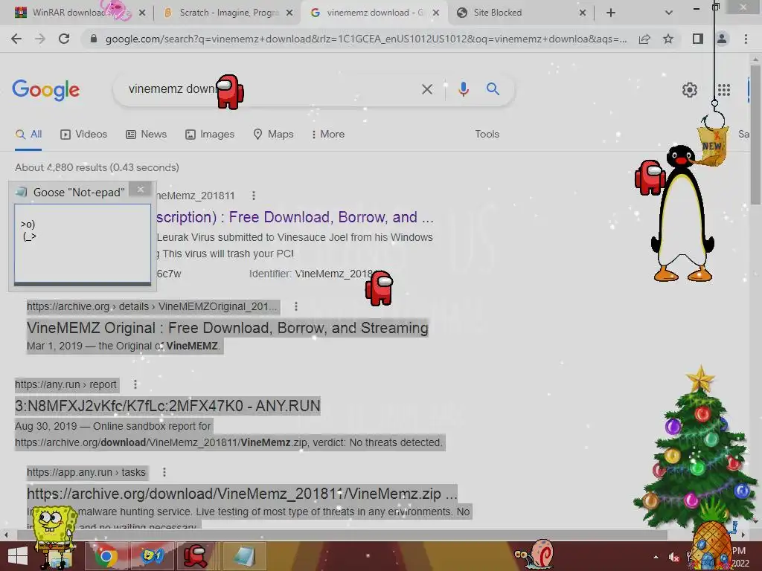
Task: Open the Chrome profile avatar
Action: coord(722,39)
